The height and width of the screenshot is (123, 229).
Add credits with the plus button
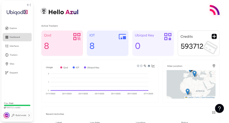point(214,36)
